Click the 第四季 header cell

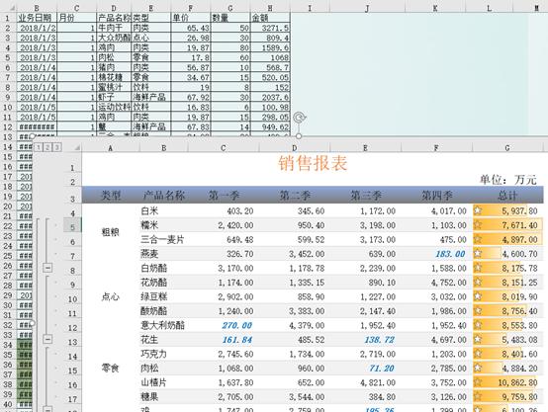pyautogui.click(x=437, y=196)
